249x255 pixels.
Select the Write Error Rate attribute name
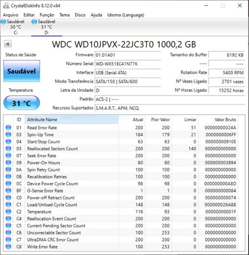pos(42,246)
